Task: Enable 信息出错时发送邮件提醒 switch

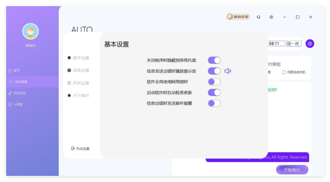Action: [214, 103]
